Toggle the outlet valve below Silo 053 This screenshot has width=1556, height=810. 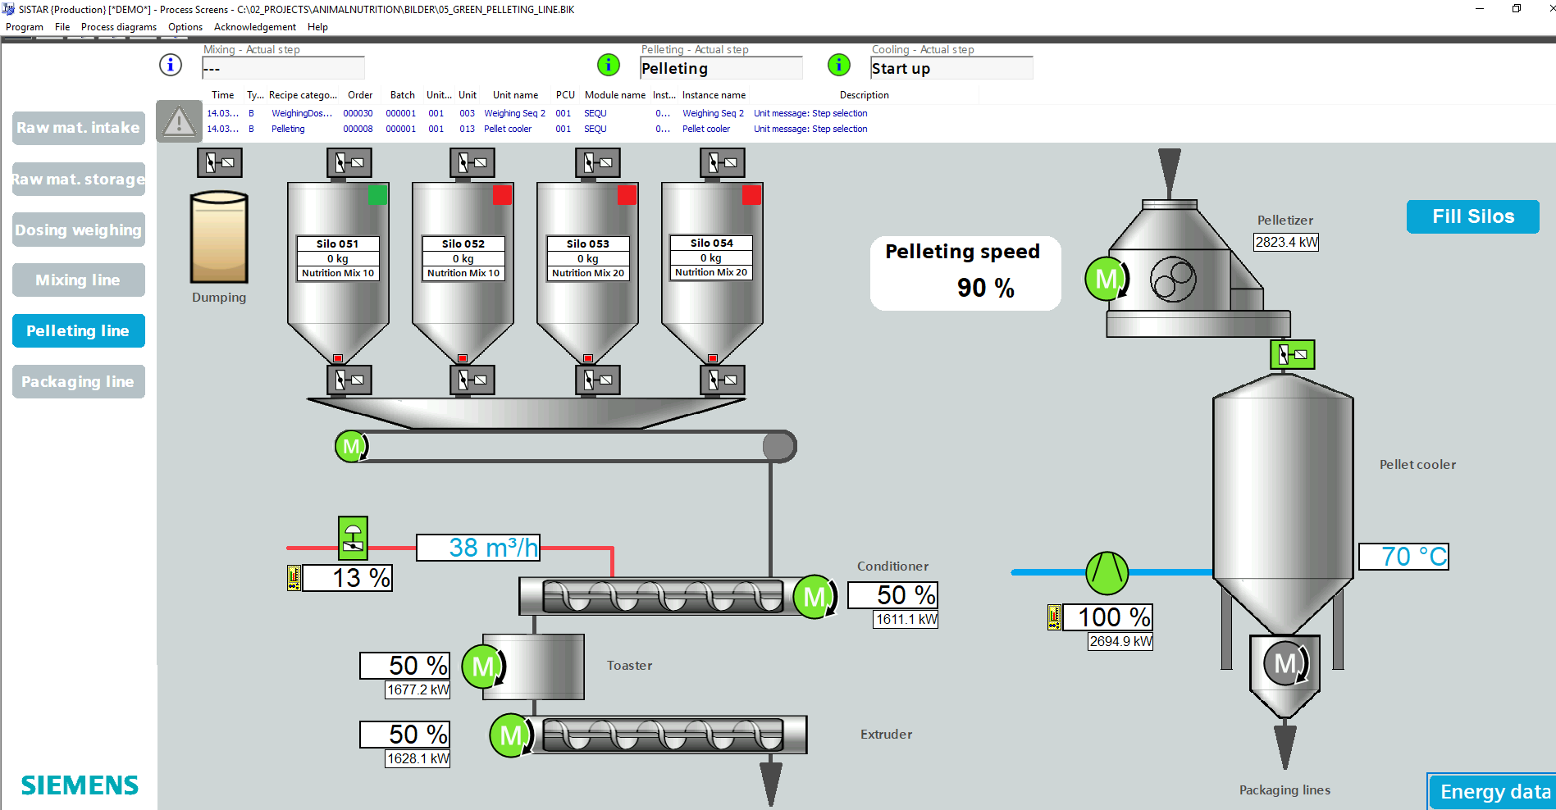pyautogui.click(x=597, y=380)
